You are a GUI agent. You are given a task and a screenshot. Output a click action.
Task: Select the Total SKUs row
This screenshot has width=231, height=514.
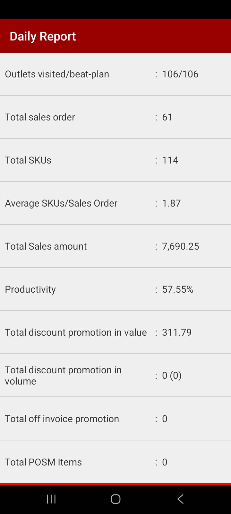116,160
